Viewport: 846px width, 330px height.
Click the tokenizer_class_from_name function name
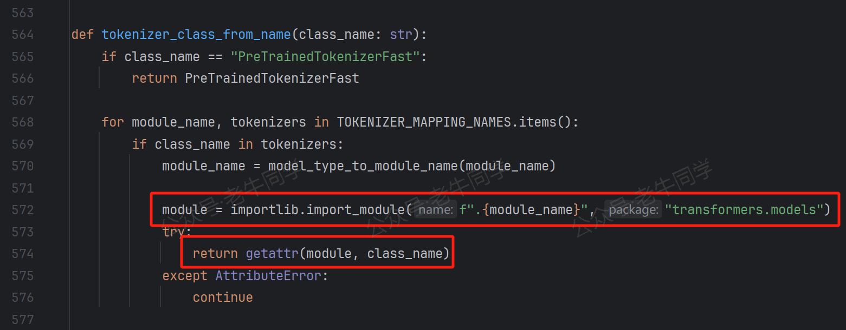click(196, 35)
